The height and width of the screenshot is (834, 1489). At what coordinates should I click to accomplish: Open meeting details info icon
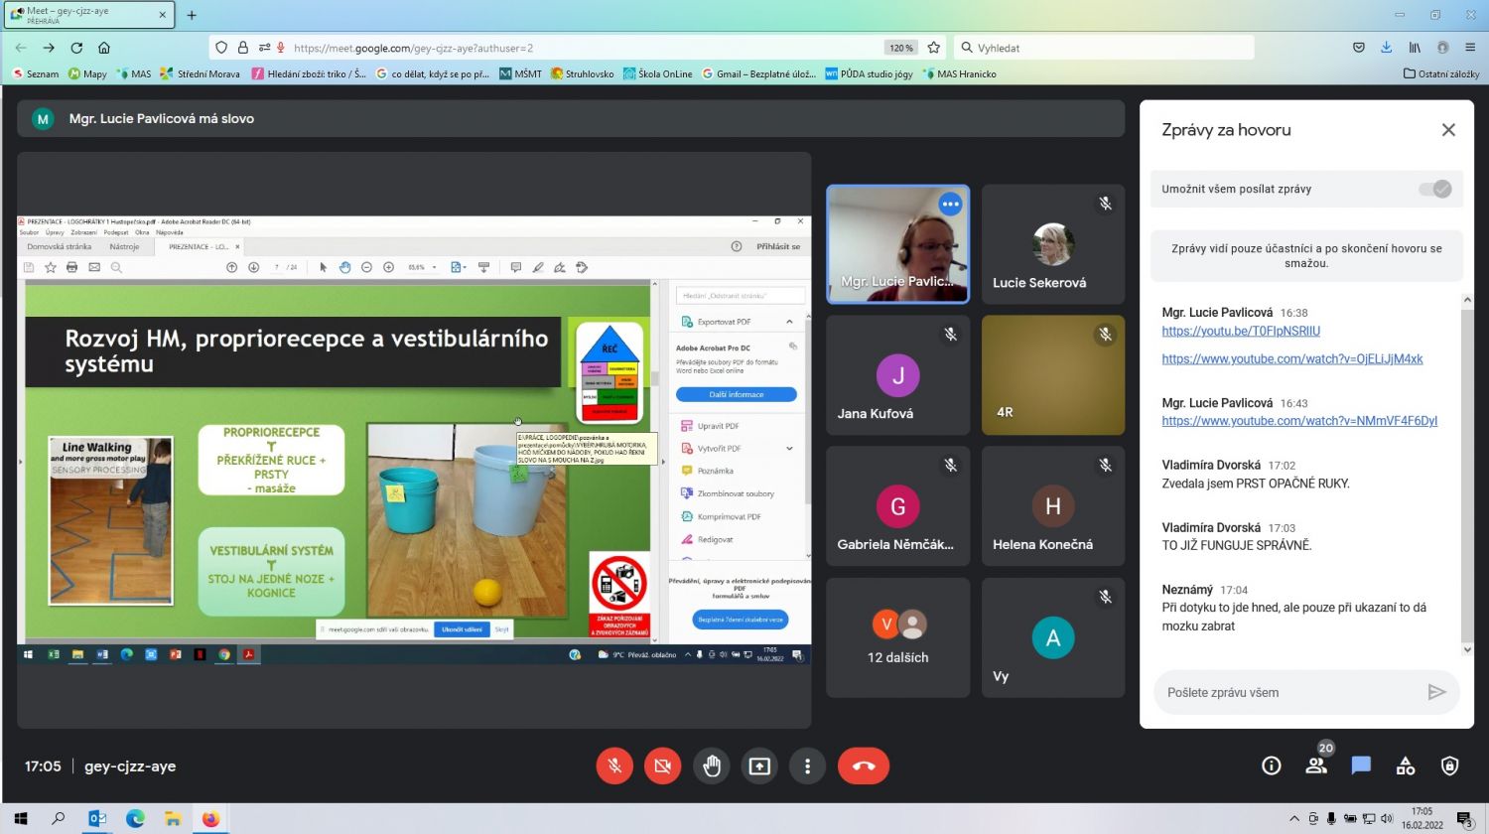pos(1271,765)
